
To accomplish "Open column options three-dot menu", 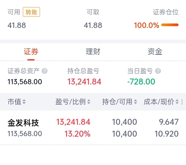I will (x=182, y=102).
